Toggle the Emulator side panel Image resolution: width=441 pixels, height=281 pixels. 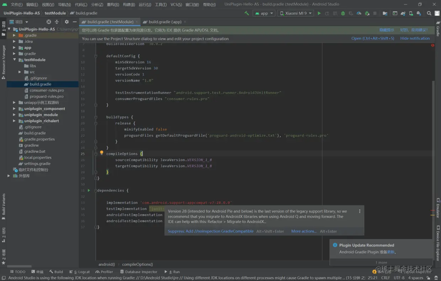click(438, 208)
